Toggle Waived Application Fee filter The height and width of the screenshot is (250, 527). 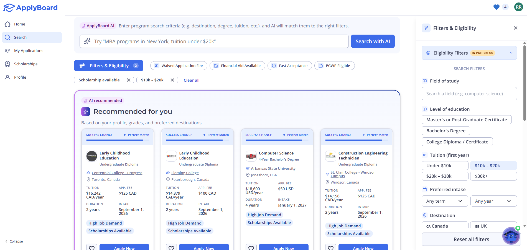point(179,66)
